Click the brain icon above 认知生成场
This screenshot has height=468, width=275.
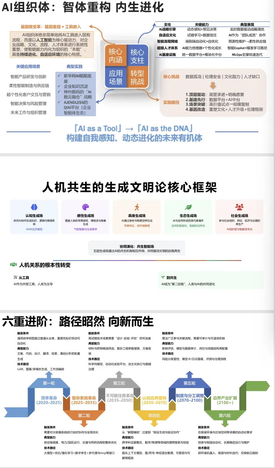pyautogui.click(x=34, y=207)
